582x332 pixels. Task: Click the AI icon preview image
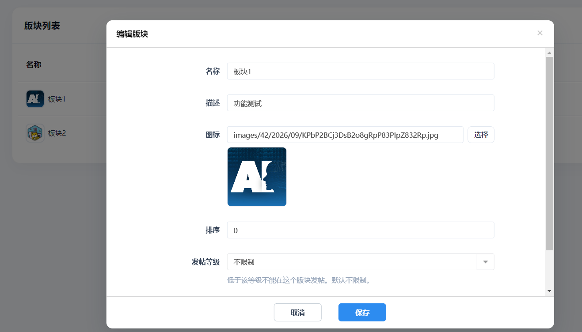tap(257, 177)
